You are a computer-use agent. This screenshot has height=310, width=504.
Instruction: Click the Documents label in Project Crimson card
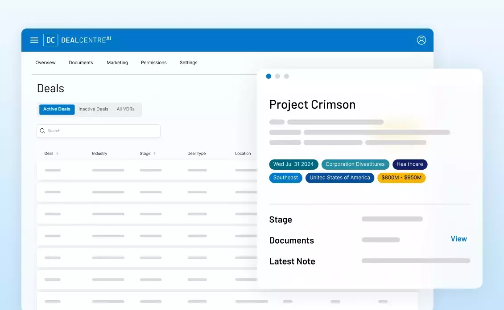pyautogui.click(x=292, y=241)
